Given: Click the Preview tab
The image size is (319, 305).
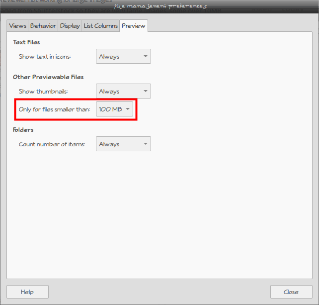Looking at the screenshot, I should (x=133, y=26).
